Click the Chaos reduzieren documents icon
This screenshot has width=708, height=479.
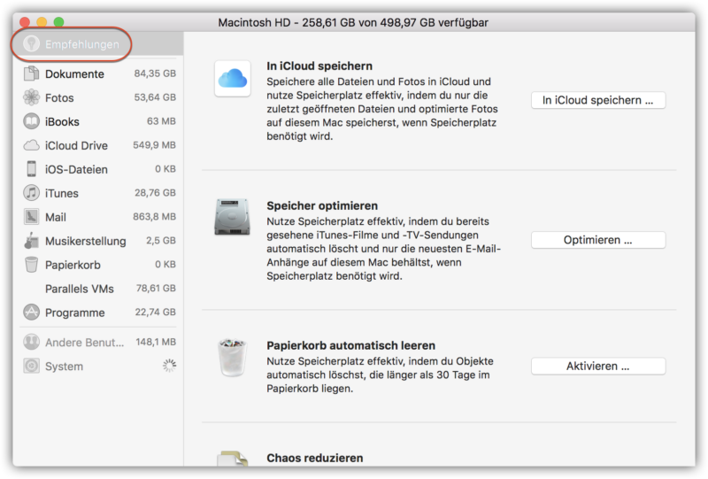[x=233, y=459]
